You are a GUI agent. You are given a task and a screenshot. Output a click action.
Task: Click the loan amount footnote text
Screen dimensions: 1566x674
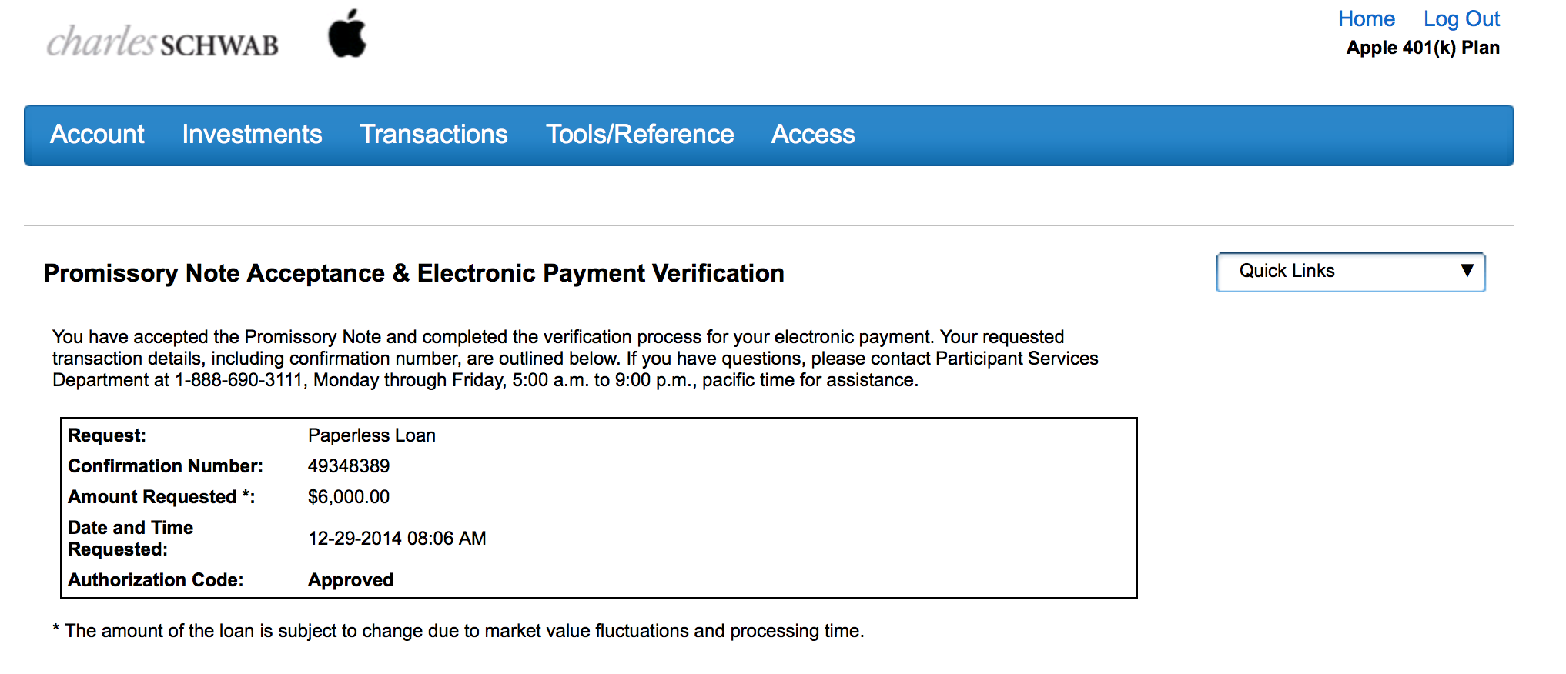pos(458,631)
